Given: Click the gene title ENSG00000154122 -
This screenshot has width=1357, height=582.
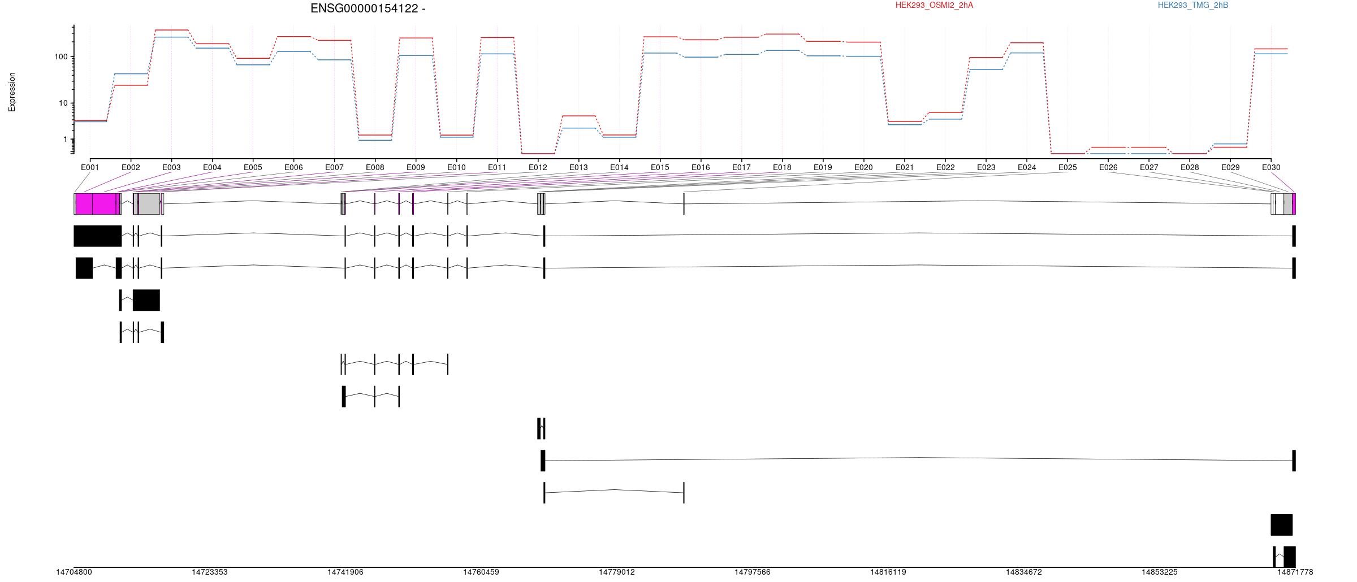Looking at the screenshot, I should [368, 8].
